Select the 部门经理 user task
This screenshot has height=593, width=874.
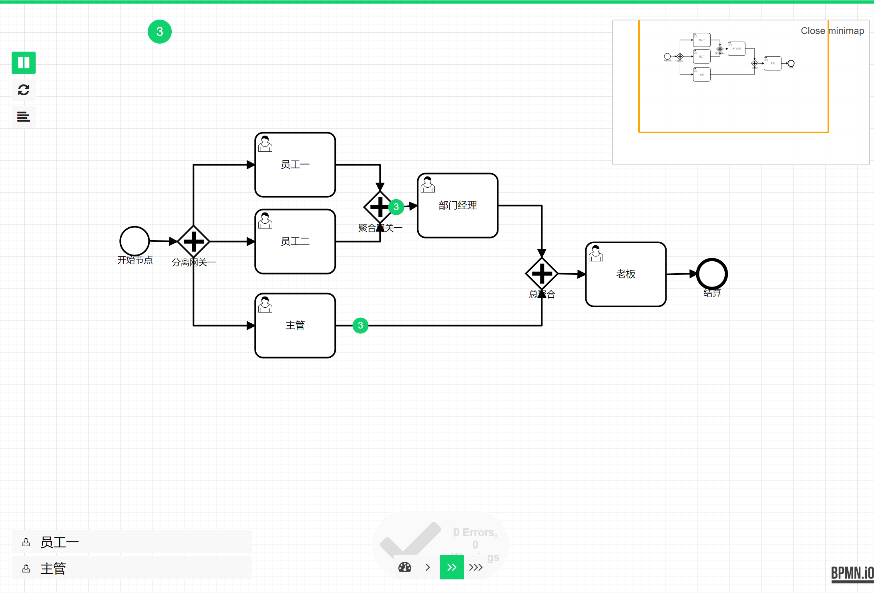[458, 206]
